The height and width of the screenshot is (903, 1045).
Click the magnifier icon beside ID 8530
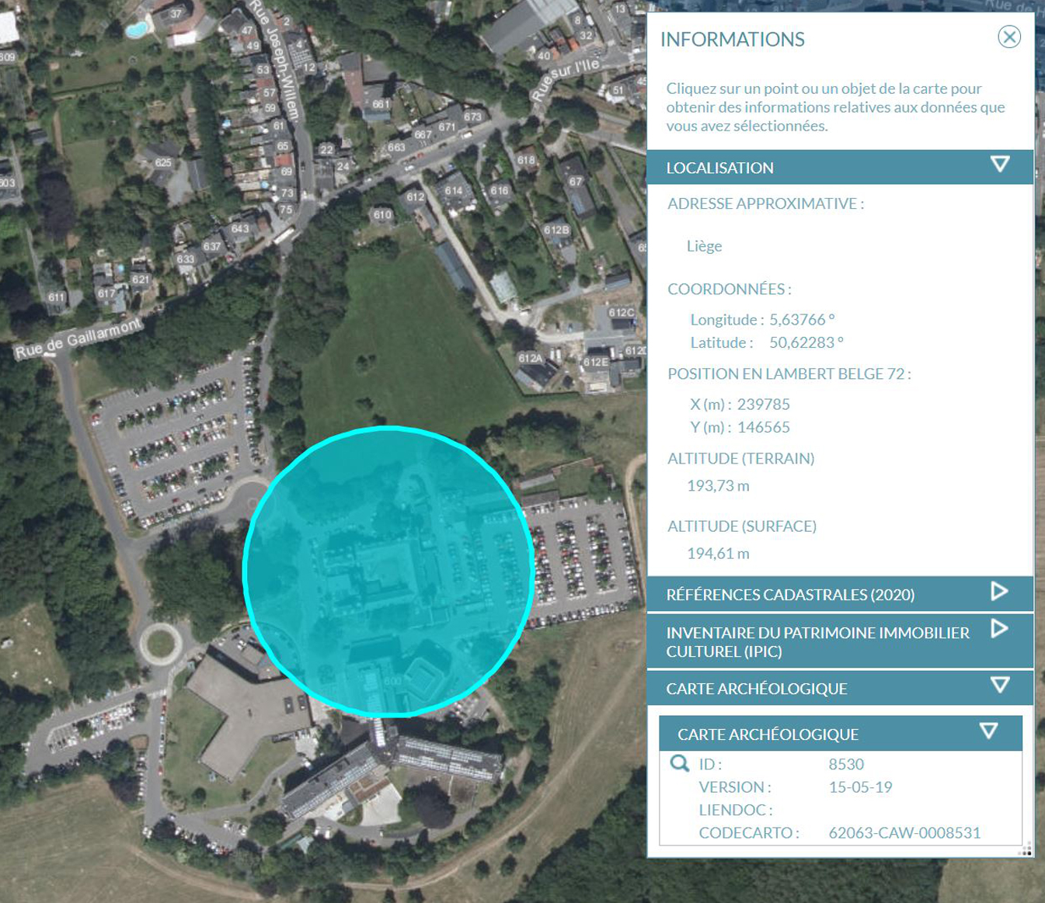(679, 763)
